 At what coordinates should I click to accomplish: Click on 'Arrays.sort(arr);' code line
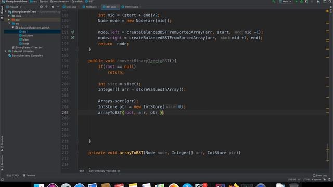[118, 101]
